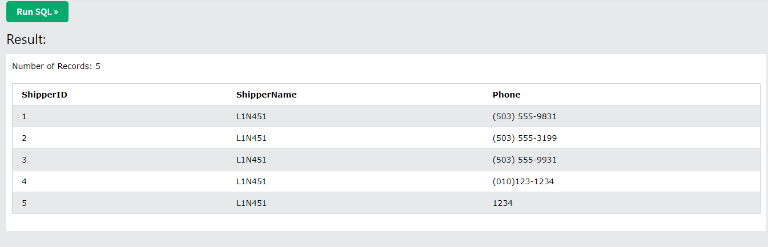Screen dimensions: 768x247
Task: Select ShipperID cell with value 1
Action: click(24, 116)
